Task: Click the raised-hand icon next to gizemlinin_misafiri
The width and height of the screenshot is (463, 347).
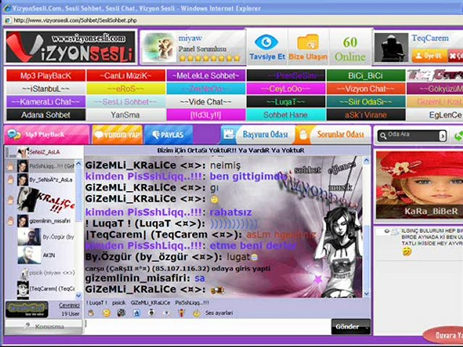Action: tap(10, 221)
